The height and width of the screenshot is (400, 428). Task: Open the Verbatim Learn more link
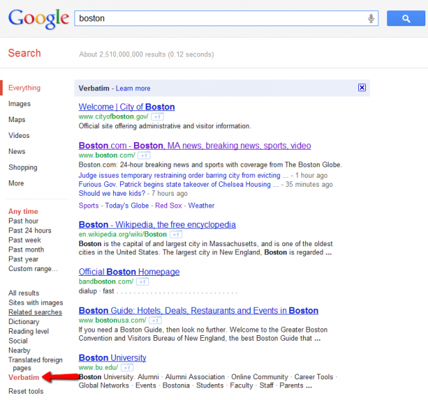133,88
